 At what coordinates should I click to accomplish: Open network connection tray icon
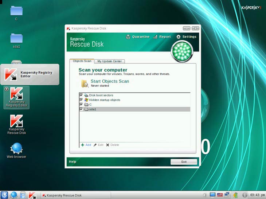tap(227, 195)
